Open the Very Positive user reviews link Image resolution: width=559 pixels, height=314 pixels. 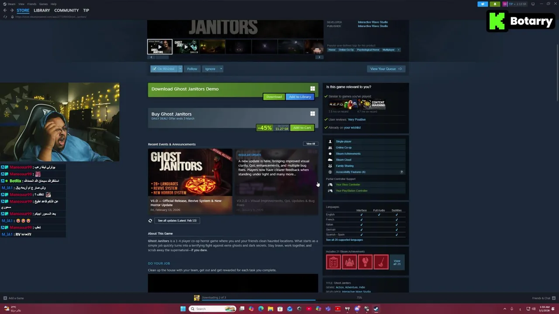(357, 119)
